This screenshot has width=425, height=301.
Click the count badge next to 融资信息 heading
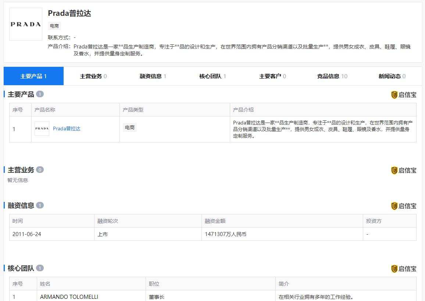[40, 205]
